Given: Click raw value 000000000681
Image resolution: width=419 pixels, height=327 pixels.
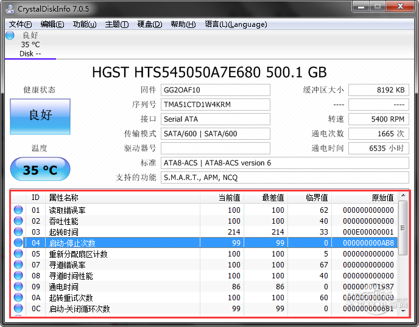Looking at the screenshot, I should click(368, 309).
